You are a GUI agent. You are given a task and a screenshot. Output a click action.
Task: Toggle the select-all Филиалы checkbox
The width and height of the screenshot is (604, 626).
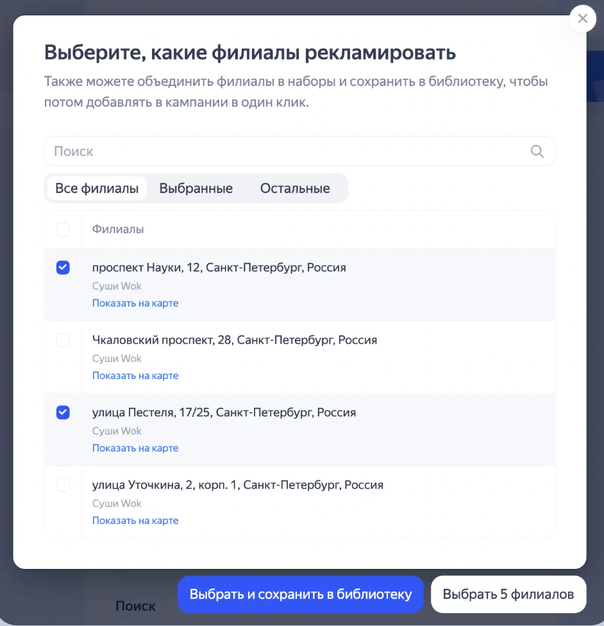click(x=63, y=230)
